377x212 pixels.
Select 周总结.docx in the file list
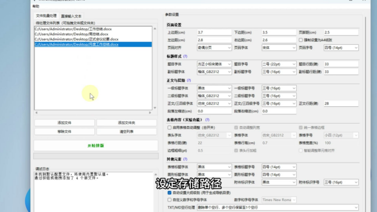[93, 34]
